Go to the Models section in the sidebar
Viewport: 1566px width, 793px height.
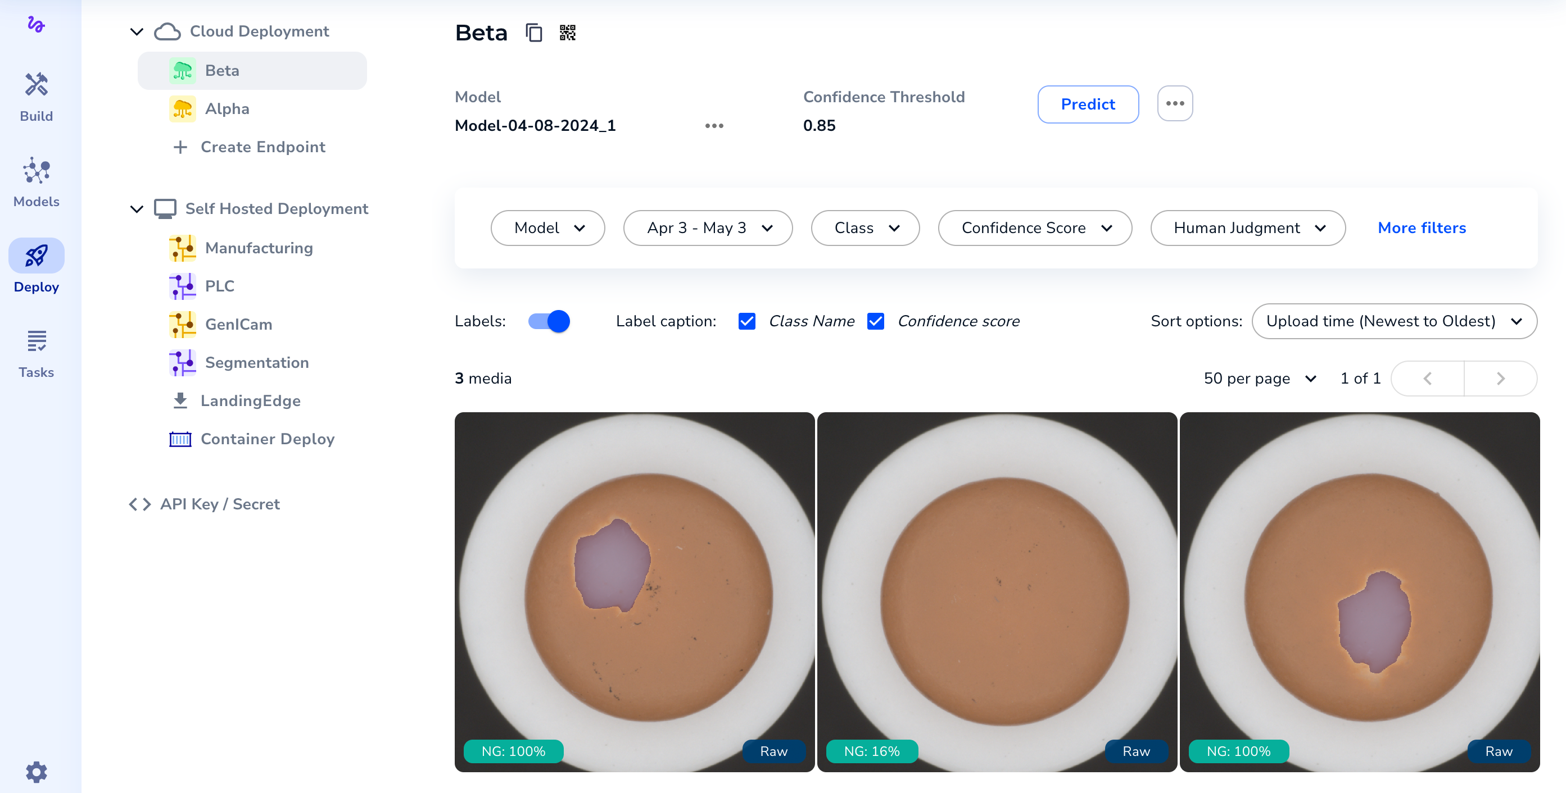click(36, 182)
